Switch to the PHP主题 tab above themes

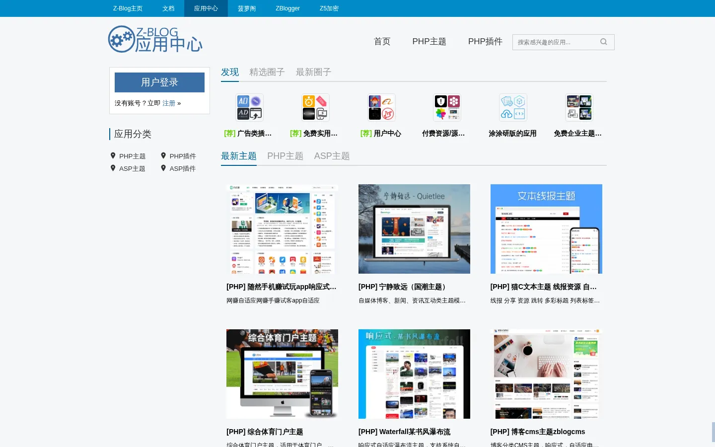[x=286, y=156]
